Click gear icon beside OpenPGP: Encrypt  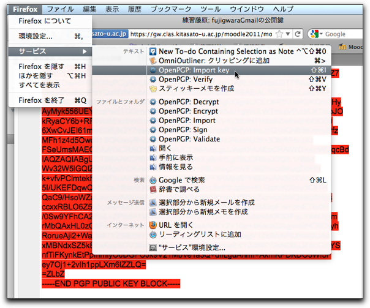click(153, 111)
